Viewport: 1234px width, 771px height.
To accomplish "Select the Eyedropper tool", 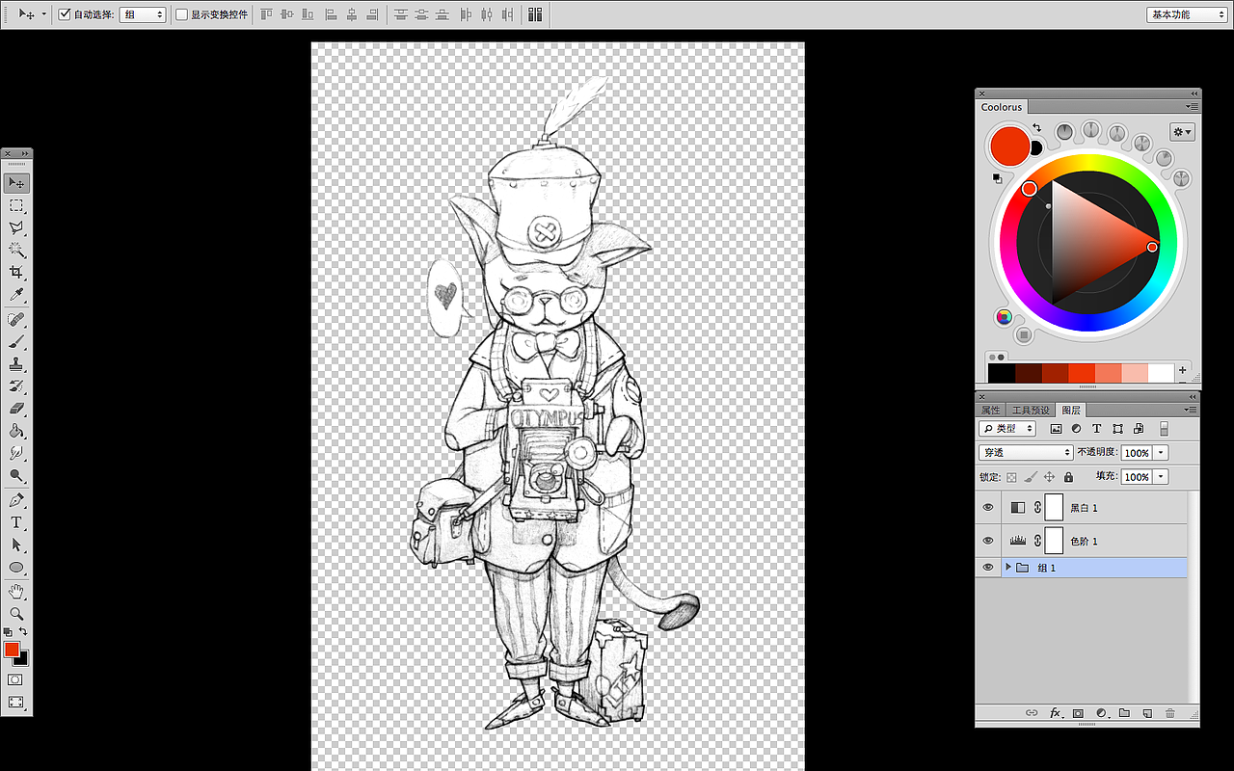I will click(x=16, y=295).
